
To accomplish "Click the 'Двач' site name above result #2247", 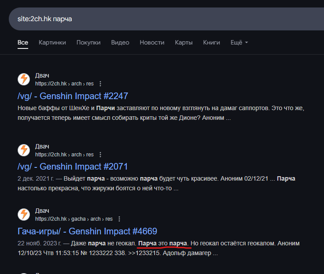I will click(42, 75).
